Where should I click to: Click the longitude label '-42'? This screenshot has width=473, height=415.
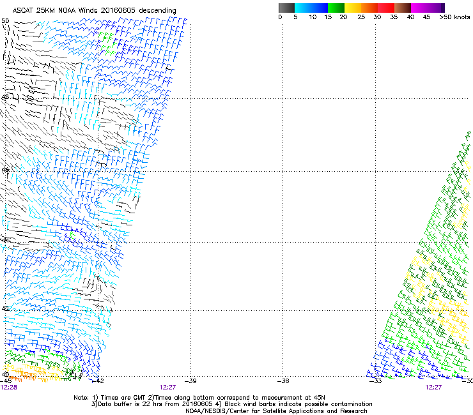97,381
